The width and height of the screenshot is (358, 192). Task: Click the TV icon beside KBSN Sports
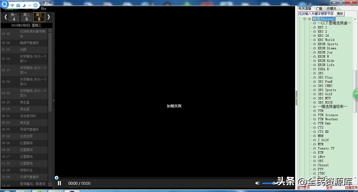coord(314,44)
